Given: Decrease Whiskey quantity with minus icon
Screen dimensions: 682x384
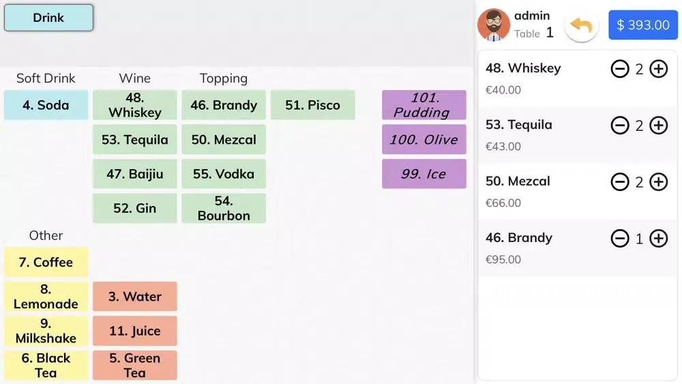Looking at the screenshot, I should [620, 69].
